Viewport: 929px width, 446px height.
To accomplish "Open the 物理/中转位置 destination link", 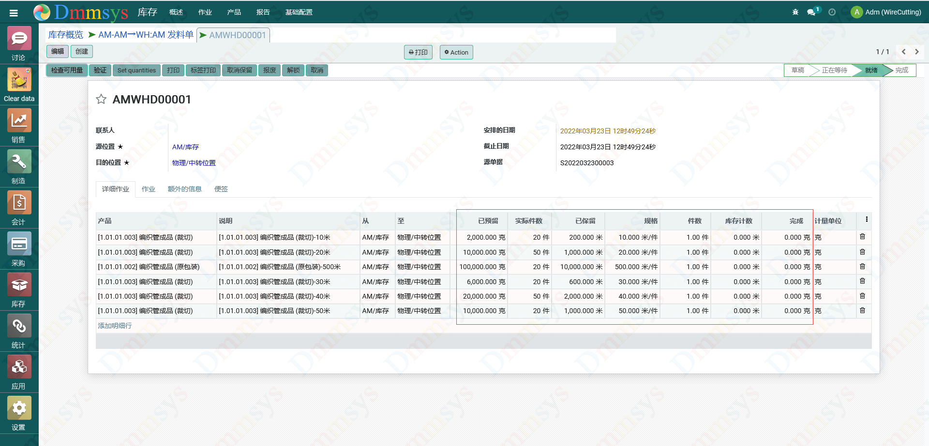I will pos(194,163).
